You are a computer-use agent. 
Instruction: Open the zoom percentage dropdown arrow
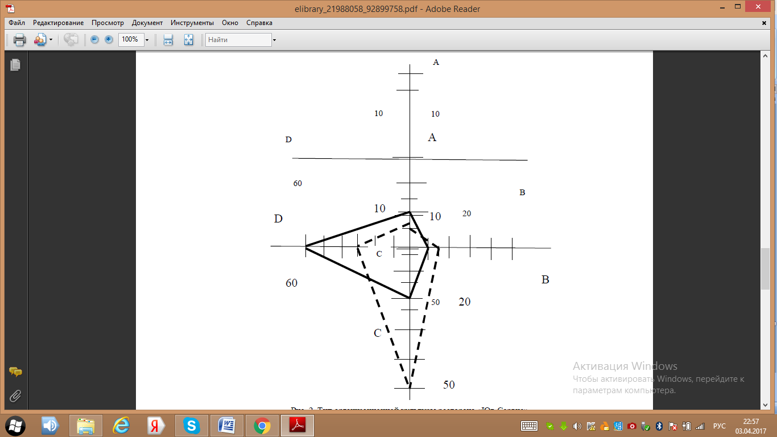point(147,40)
